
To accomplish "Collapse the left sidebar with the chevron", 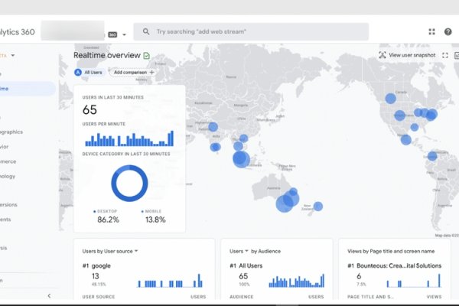I will (49, 295).
